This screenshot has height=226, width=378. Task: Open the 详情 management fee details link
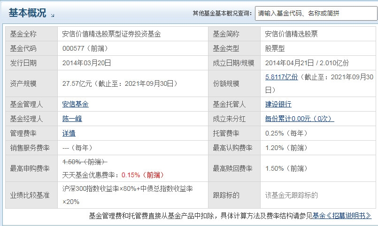point(69,133)
